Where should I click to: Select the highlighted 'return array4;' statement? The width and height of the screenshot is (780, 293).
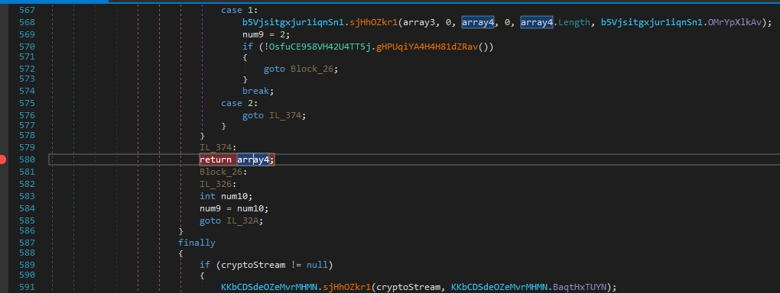[237, 159]
